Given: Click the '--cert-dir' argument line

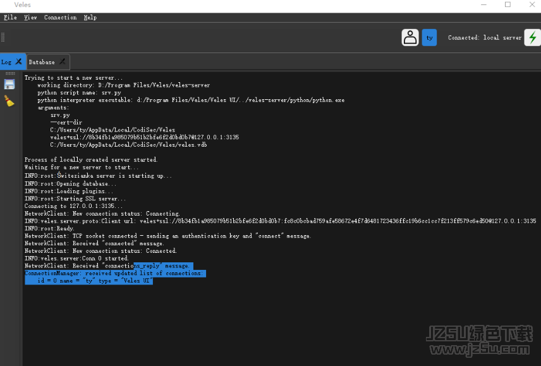Looking at the screenshot, I should 66,123.
